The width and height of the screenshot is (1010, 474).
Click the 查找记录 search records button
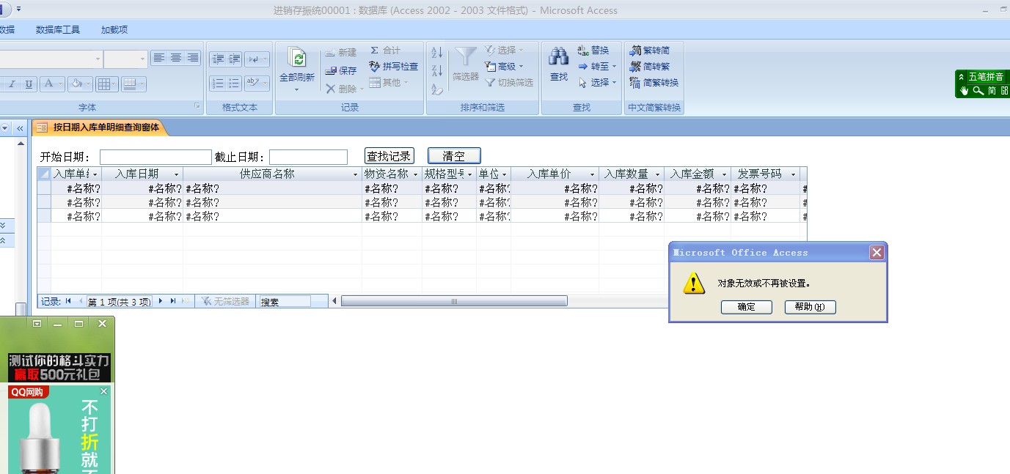click(x=389, y=156)
